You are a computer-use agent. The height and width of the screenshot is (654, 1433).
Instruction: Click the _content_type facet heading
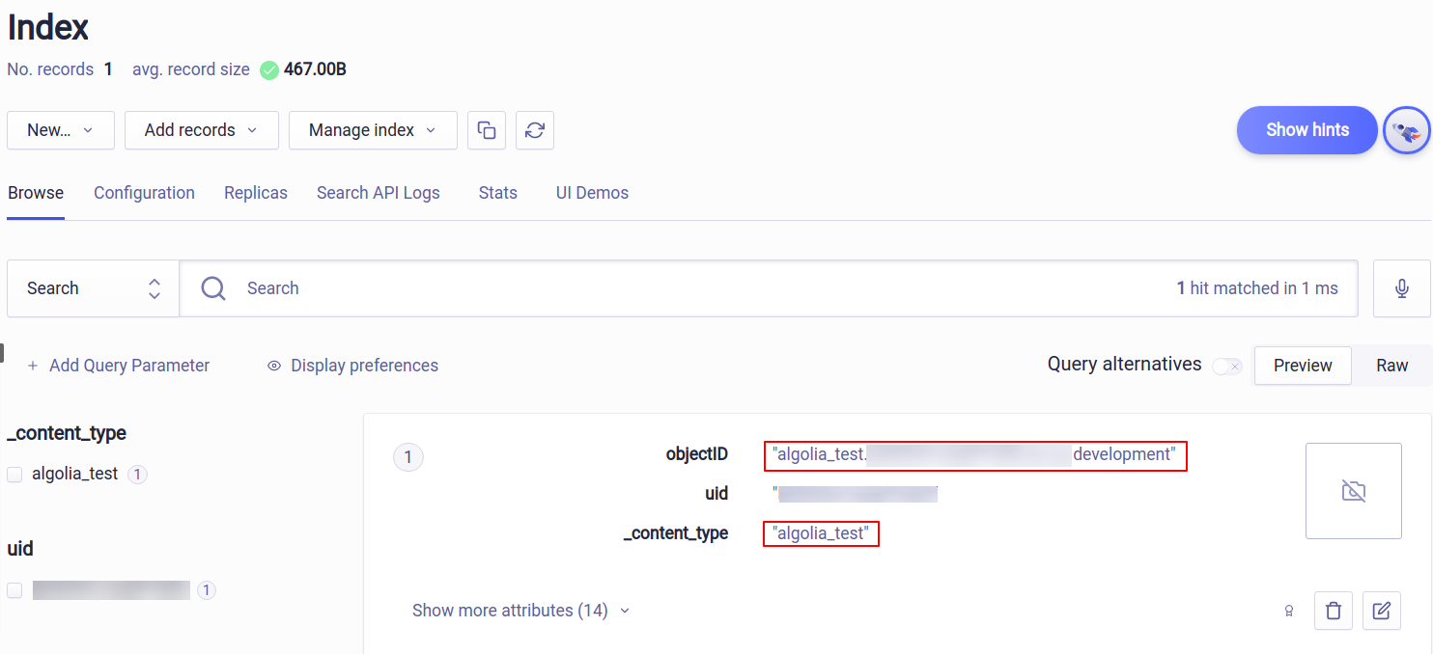[67, 433]
